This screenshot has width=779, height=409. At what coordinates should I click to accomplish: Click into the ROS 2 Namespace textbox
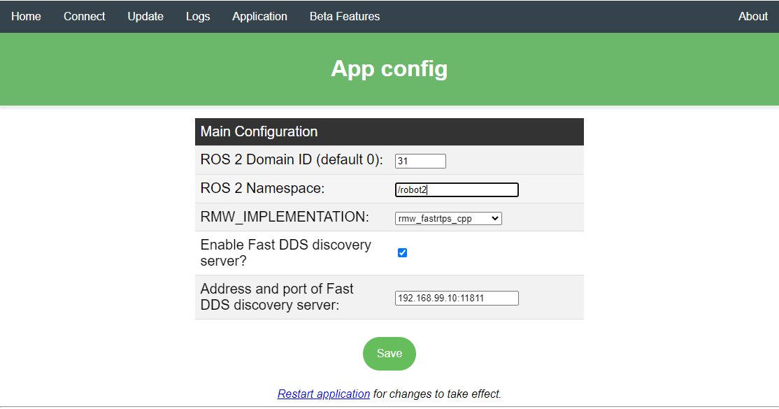pos(457,189)
